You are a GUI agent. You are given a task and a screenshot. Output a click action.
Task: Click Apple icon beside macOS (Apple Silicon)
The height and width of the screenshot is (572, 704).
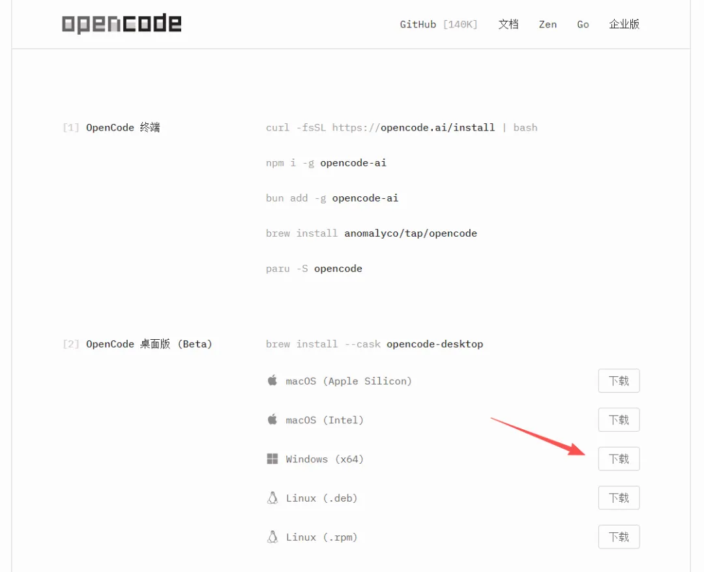tap(272, 381)
